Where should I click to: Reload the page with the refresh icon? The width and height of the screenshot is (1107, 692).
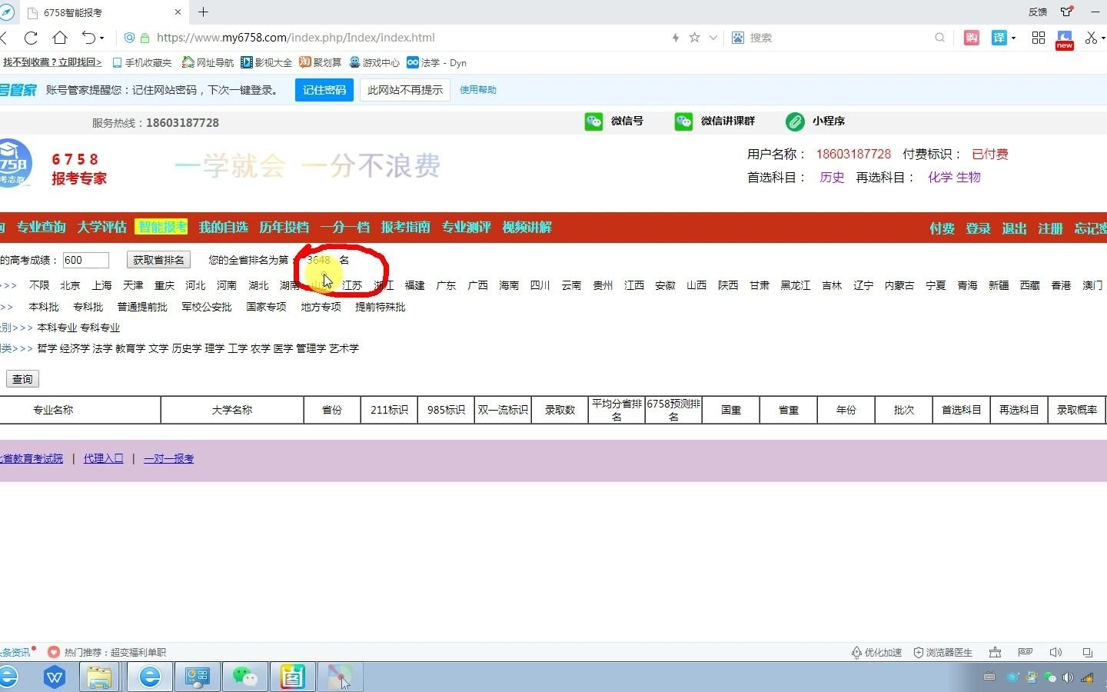point(31,38)
